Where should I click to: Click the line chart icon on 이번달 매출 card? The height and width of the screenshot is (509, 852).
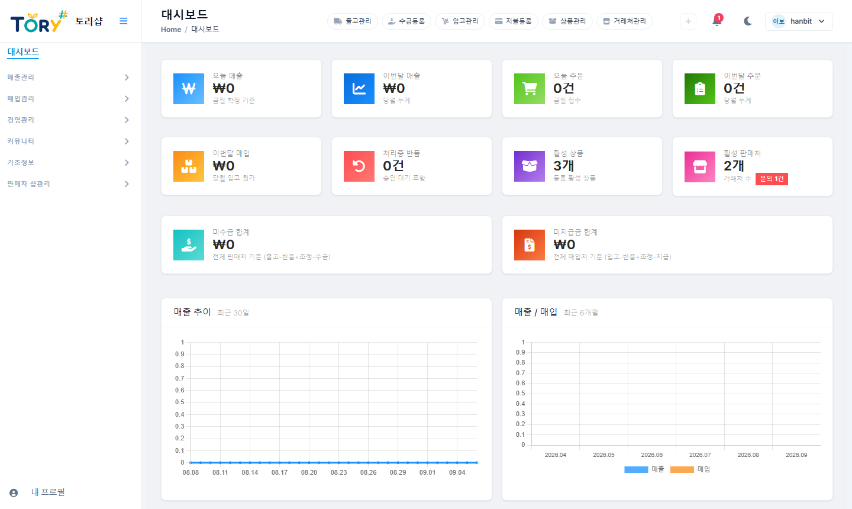(359, 89)
